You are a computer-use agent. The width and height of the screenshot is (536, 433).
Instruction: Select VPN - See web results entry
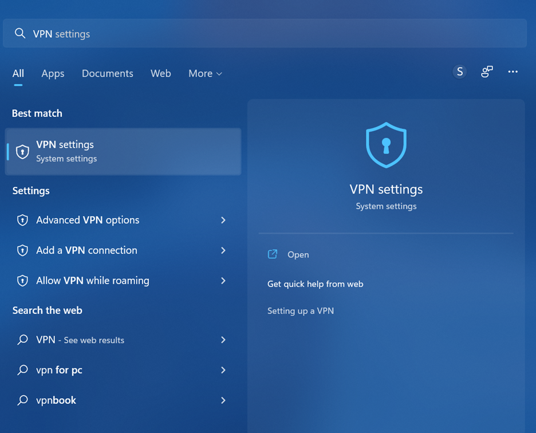[x=123, y=340]
